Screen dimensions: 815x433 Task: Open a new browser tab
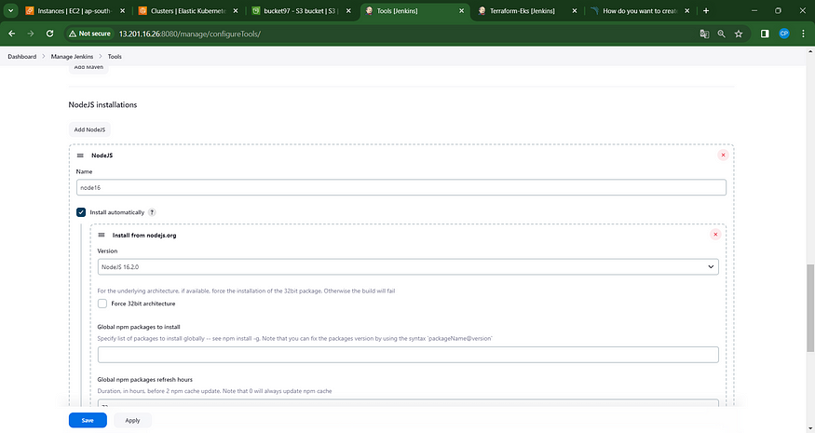coord(706,10)
